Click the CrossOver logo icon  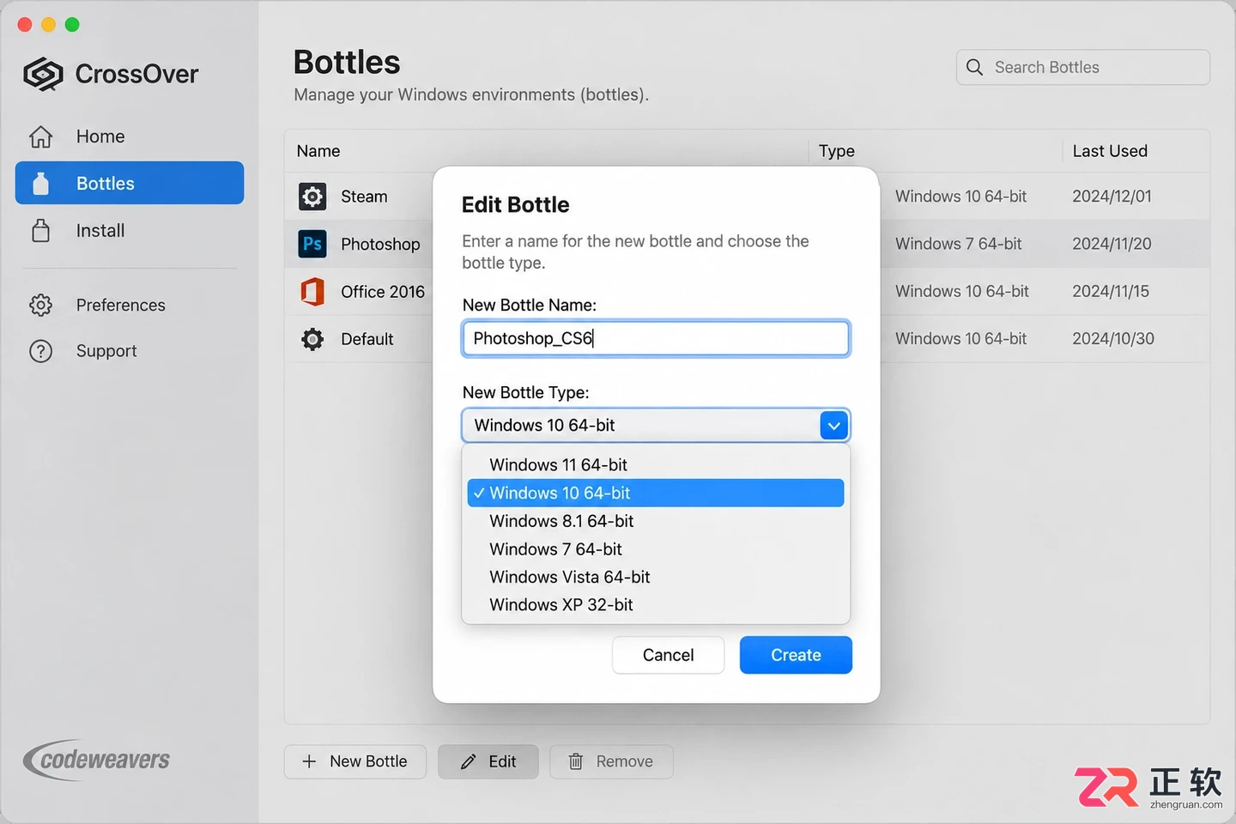43,75
